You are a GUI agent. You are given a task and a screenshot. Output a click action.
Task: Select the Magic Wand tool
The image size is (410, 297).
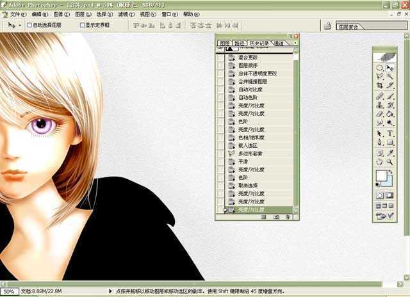tap(390, 77)
